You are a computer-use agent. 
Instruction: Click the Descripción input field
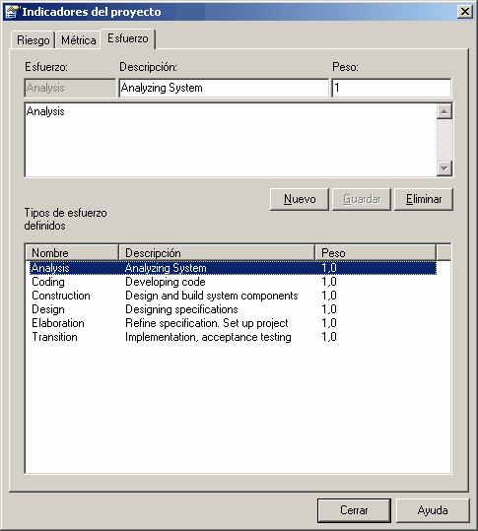[x=224, y=88]
